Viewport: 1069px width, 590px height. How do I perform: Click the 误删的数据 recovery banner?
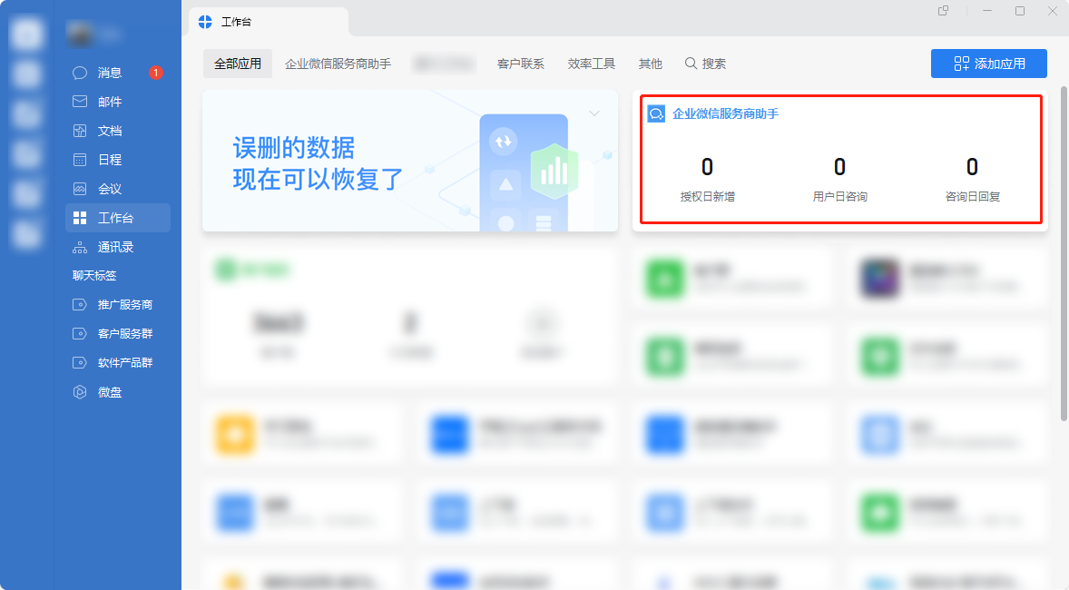point(410,161)
